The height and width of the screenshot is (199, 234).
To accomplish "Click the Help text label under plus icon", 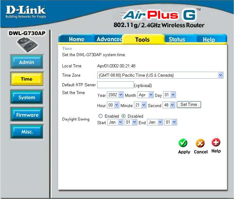I will 216,151.
